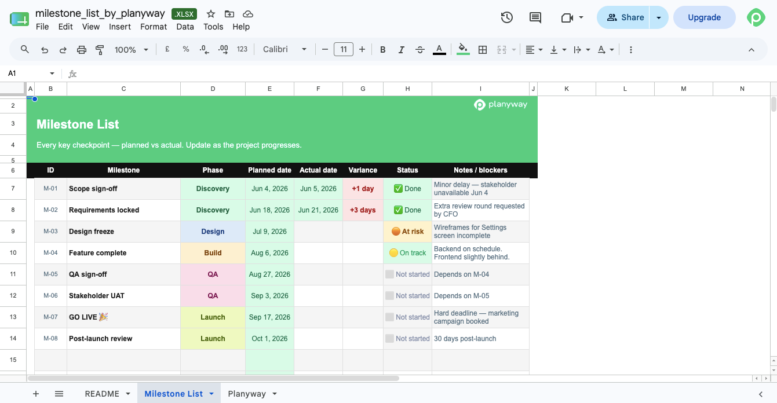Select the On track status cell

pos(407,253)
